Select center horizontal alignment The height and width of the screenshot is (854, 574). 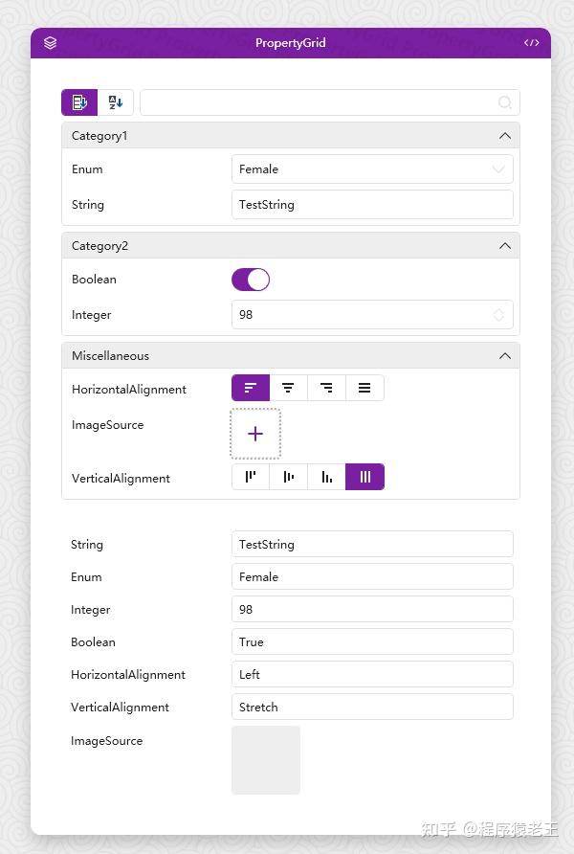(x=288, y=388)
